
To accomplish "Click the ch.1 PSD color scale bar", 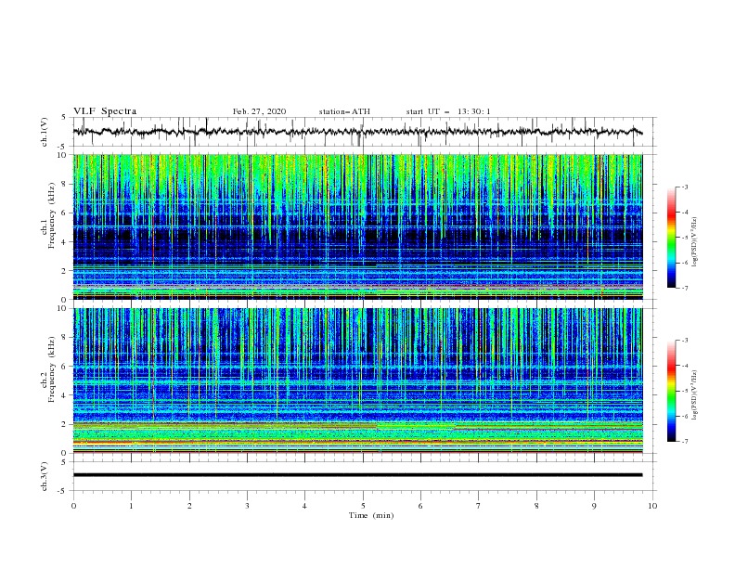I will pyautogui.click(x=671, y=237).
